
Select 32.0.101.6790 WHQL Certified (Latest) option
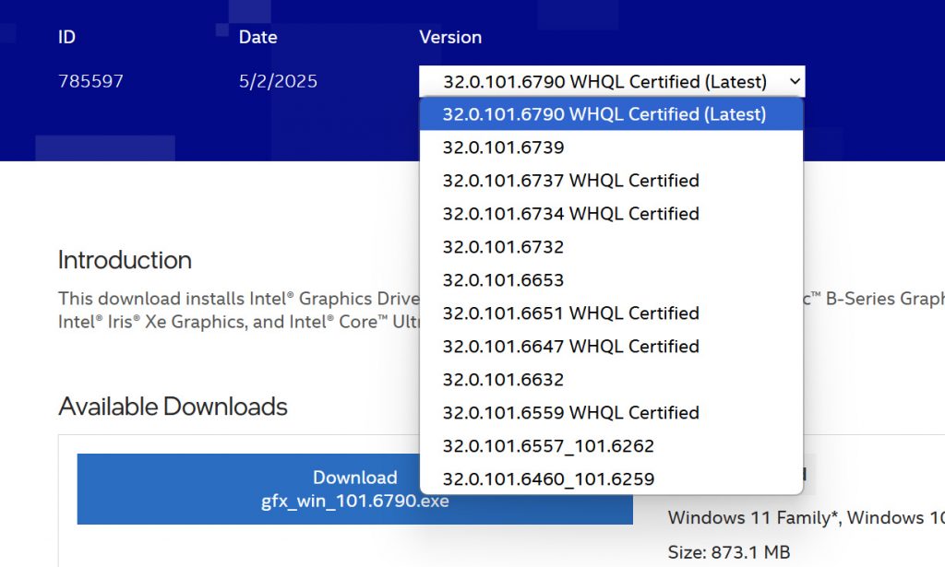(611, 113)
